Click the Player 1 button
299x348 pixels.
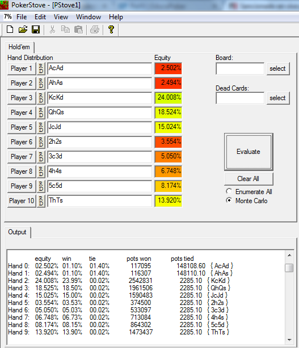tap(22, 68)
